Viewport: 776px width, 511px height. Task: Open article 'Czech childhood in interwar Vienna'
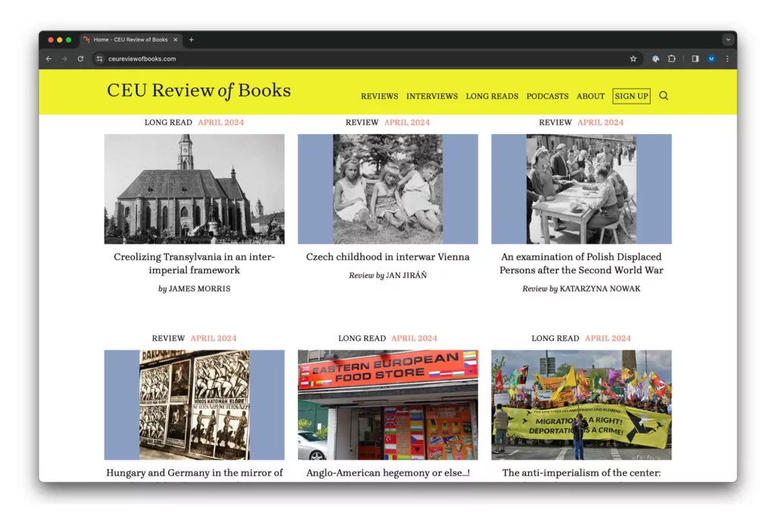387,257
